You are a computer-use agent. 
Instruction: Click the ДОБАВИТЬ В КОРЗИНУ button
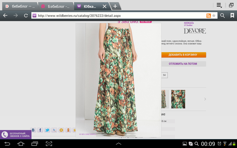click(183, 55)
